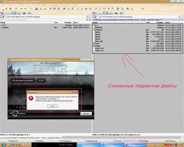The height and width of the screenshot is (147, 184).
Task: Select the voices_ru bin file row
Action: (x=137, y=51)
